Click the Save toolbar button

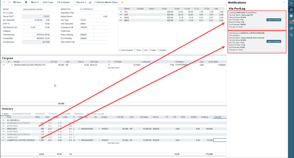pyautogui.click(x=17, y=2)
